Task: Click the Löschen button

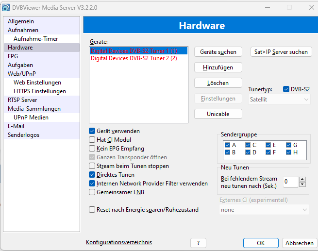Action: [x=218, y=83]
